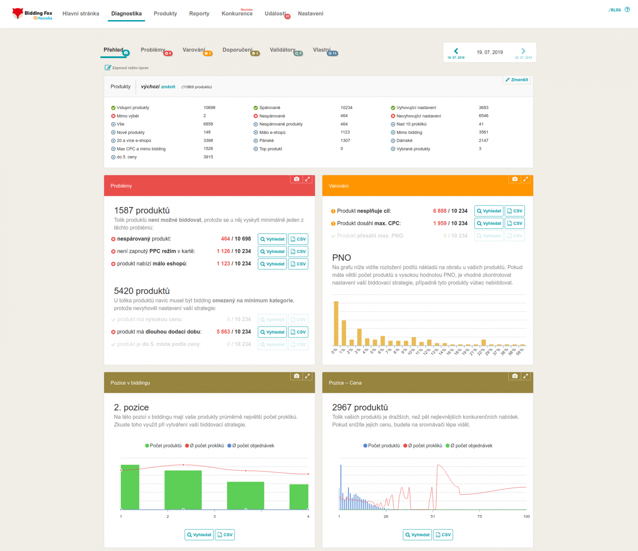
Task: Open Nastavení in top navigation
Action: pyautogui.click(x=311, y=14)
